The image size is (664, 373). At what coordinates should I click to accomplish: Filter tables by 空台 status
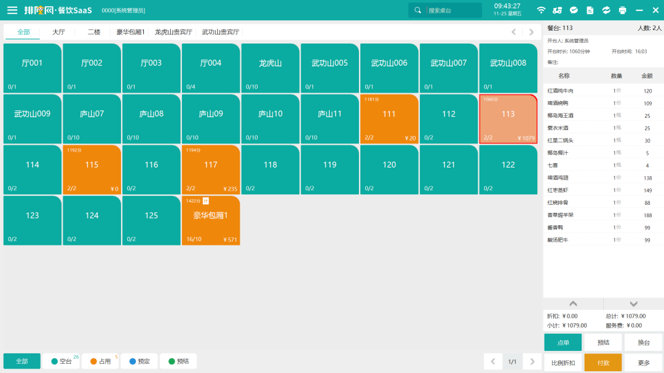pyautogui.click(x=61, y=361)
